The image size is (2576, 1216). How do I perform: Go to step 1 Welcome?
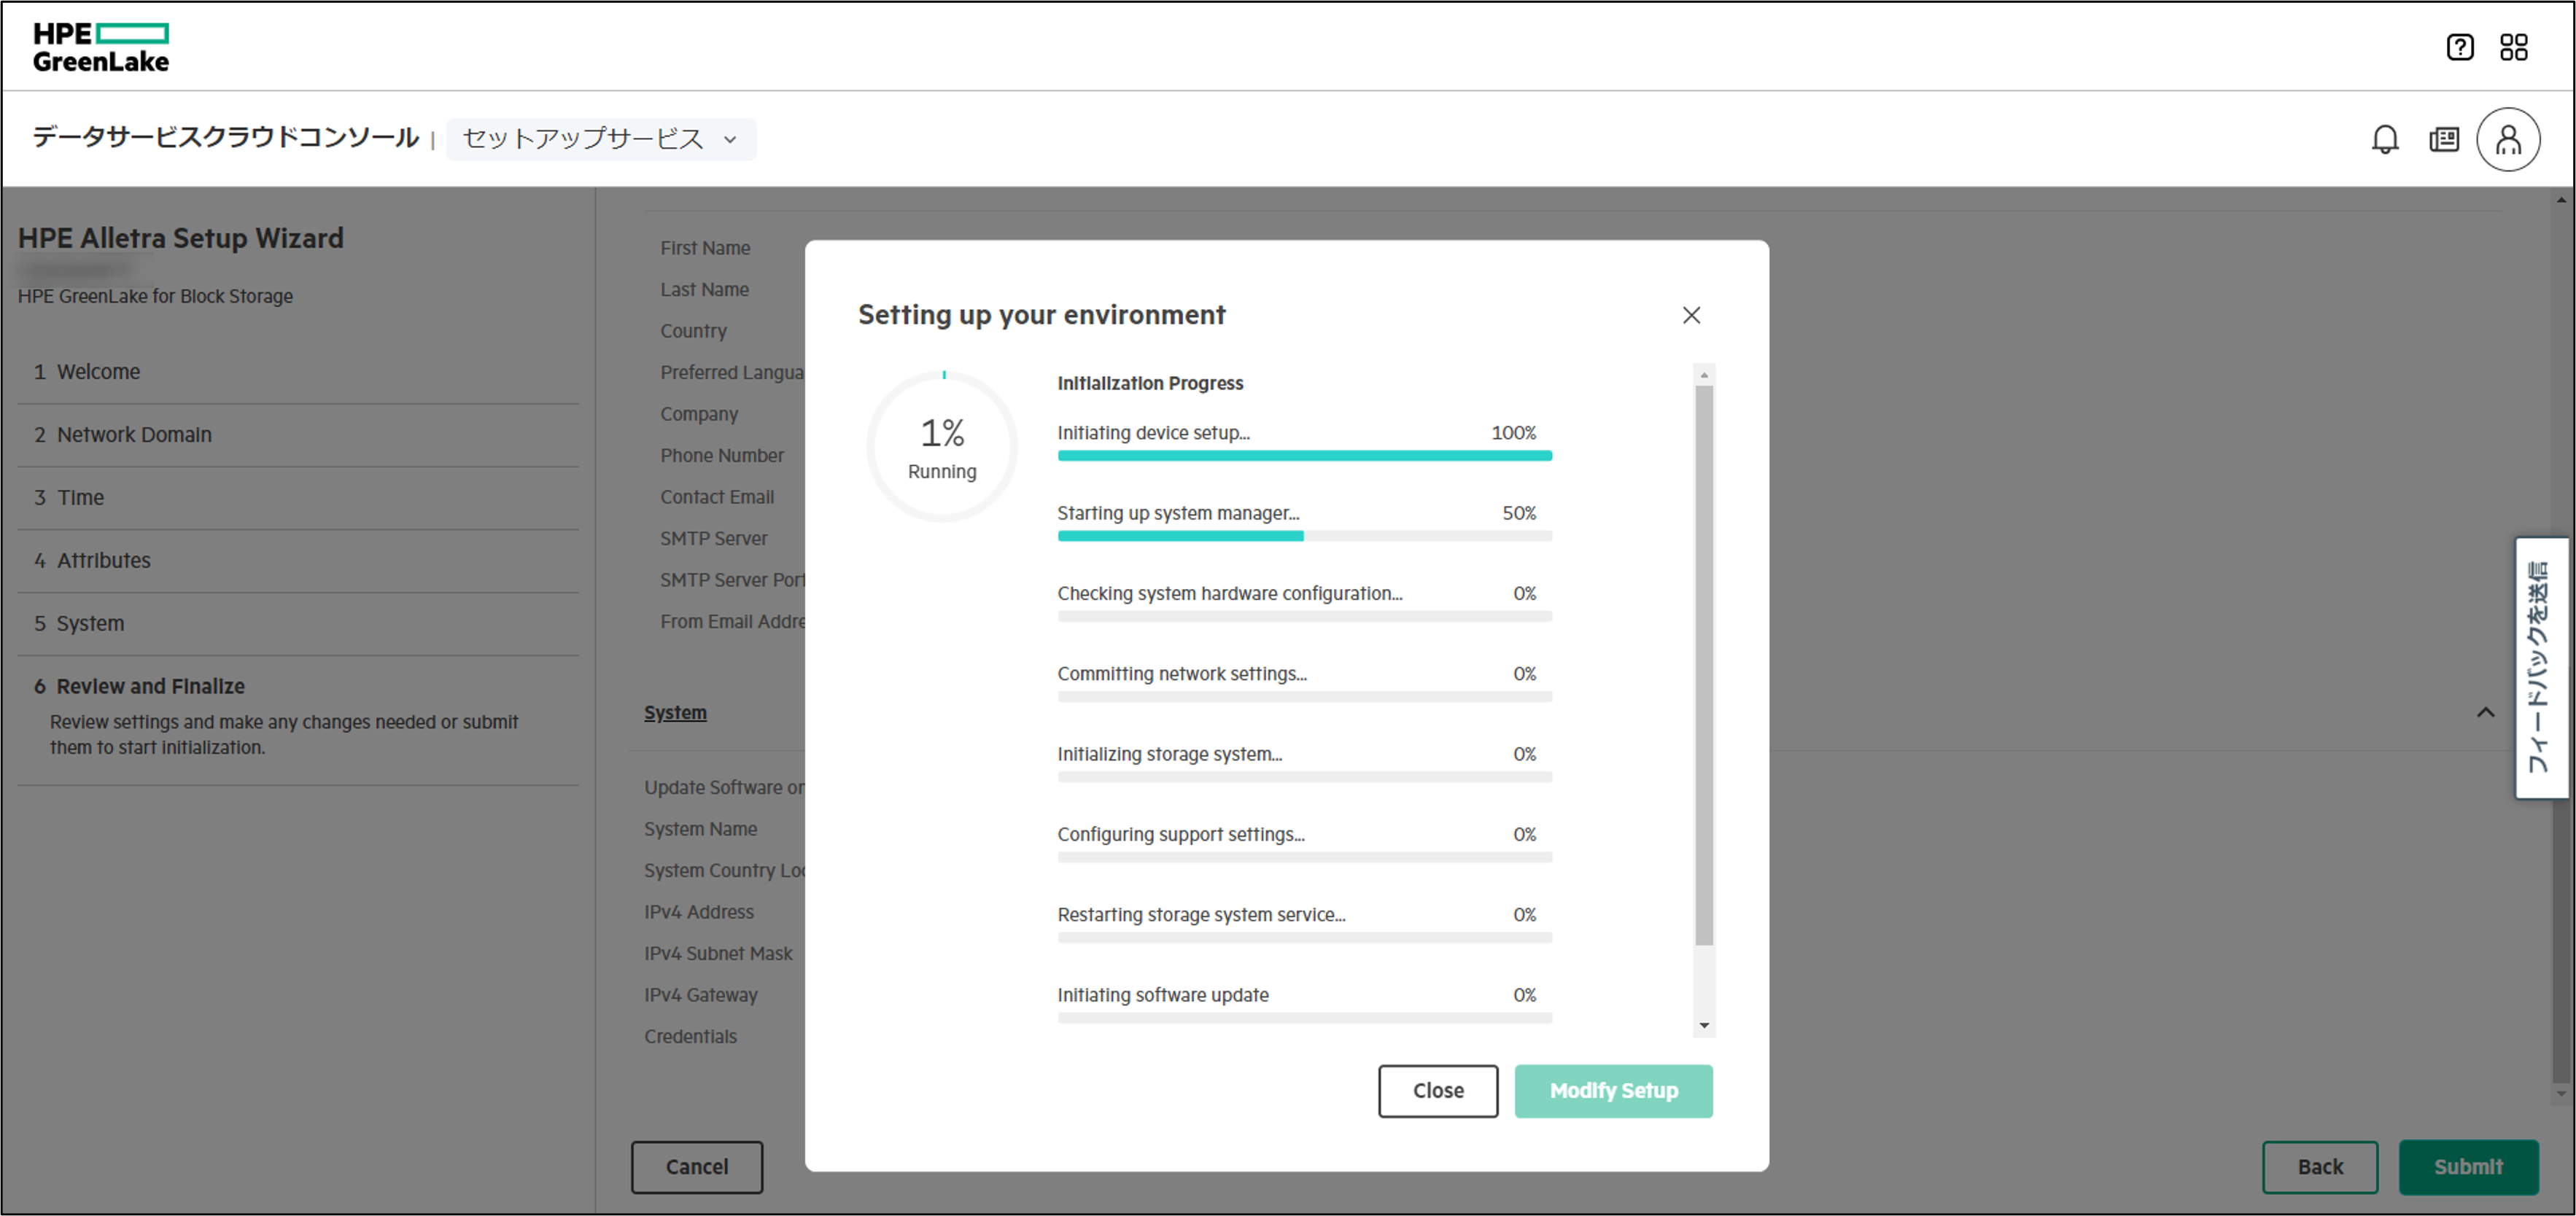click(x=298, y=372)
